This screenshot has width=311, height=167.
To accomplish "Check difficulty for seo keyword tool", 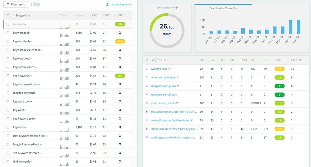I will pyautogui.click(x=120, y=118).
